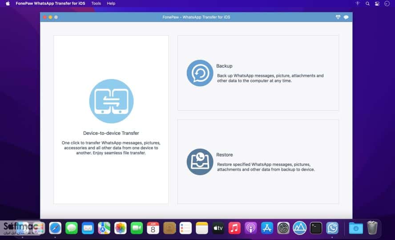Open Control Center in menu bar
The width and height of the screenshot is (395, 240).
tap(377, 4)
